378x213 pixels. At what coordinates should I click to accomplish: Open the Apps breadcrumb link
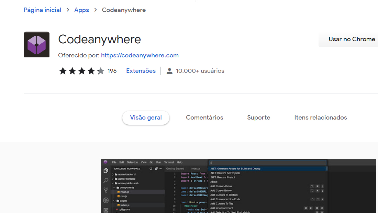81,10
